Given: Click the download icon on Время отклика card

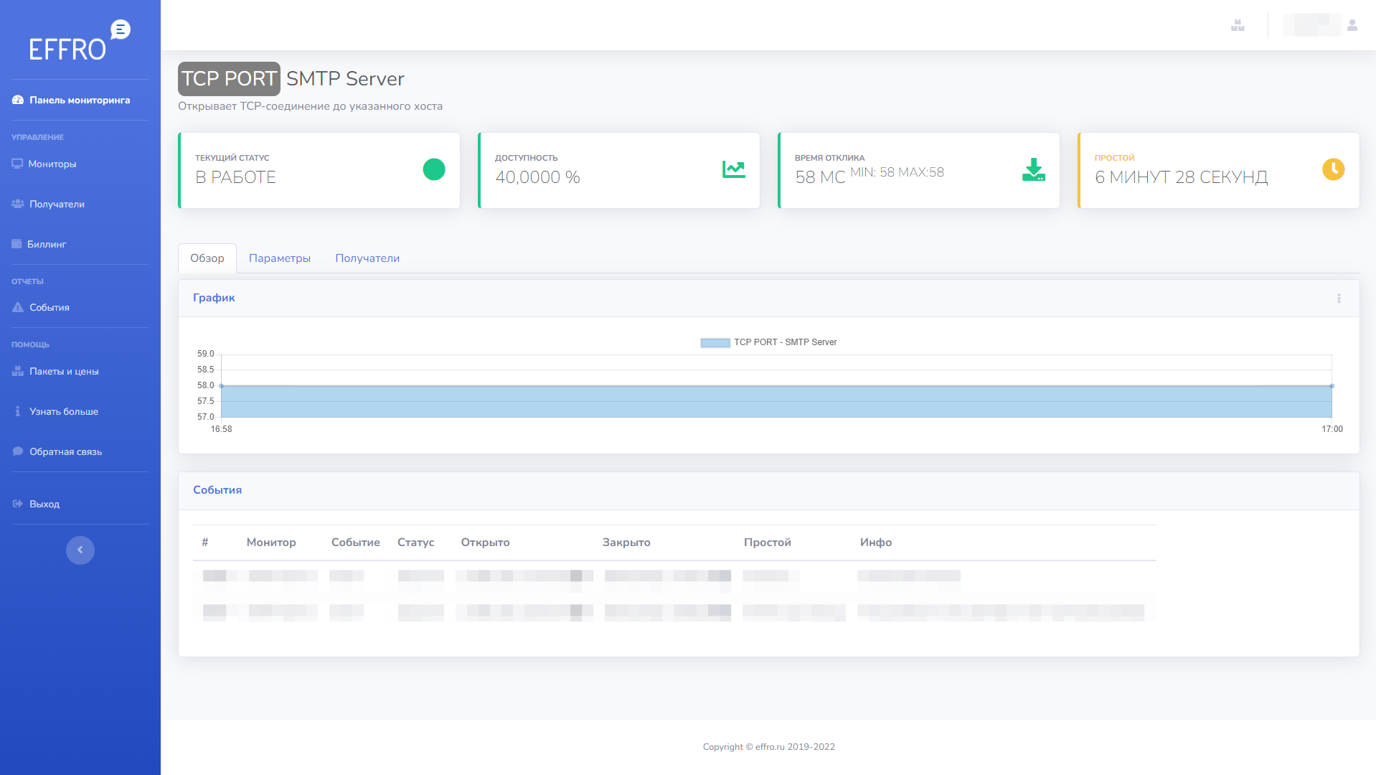Looking at the screenshot, I should coord(1032,169).
